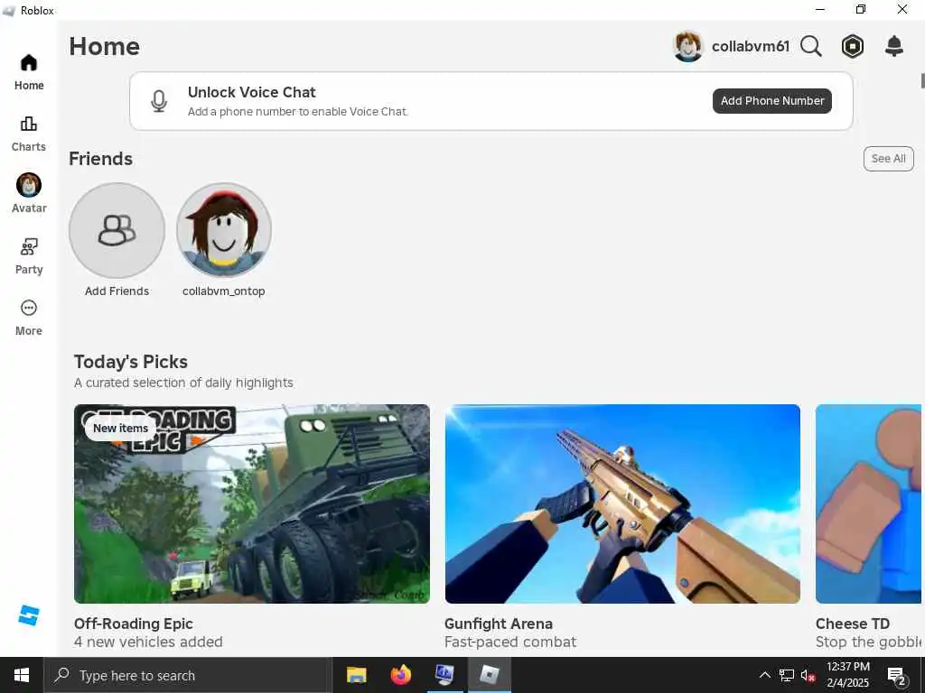925x693 pixels.
Task: Open the Home sidebar icon
Action: (x=28, y=62)
